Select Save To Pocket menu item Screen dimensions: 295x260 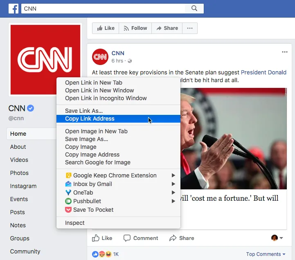point(93,210)
